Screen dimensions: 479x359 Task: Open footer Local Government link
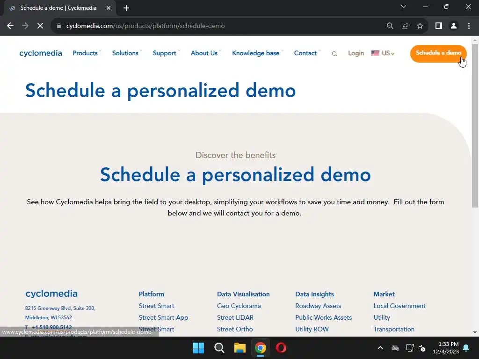399,306
